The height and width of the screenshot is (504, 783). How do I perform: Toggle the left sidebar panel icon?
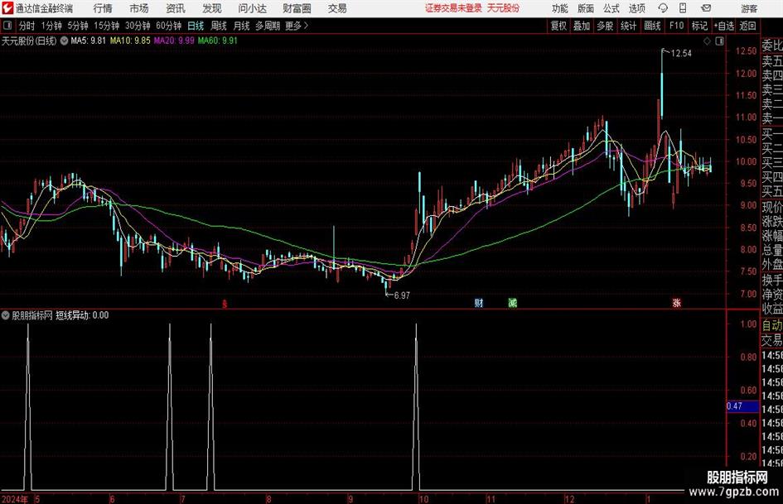coord(7,26)
